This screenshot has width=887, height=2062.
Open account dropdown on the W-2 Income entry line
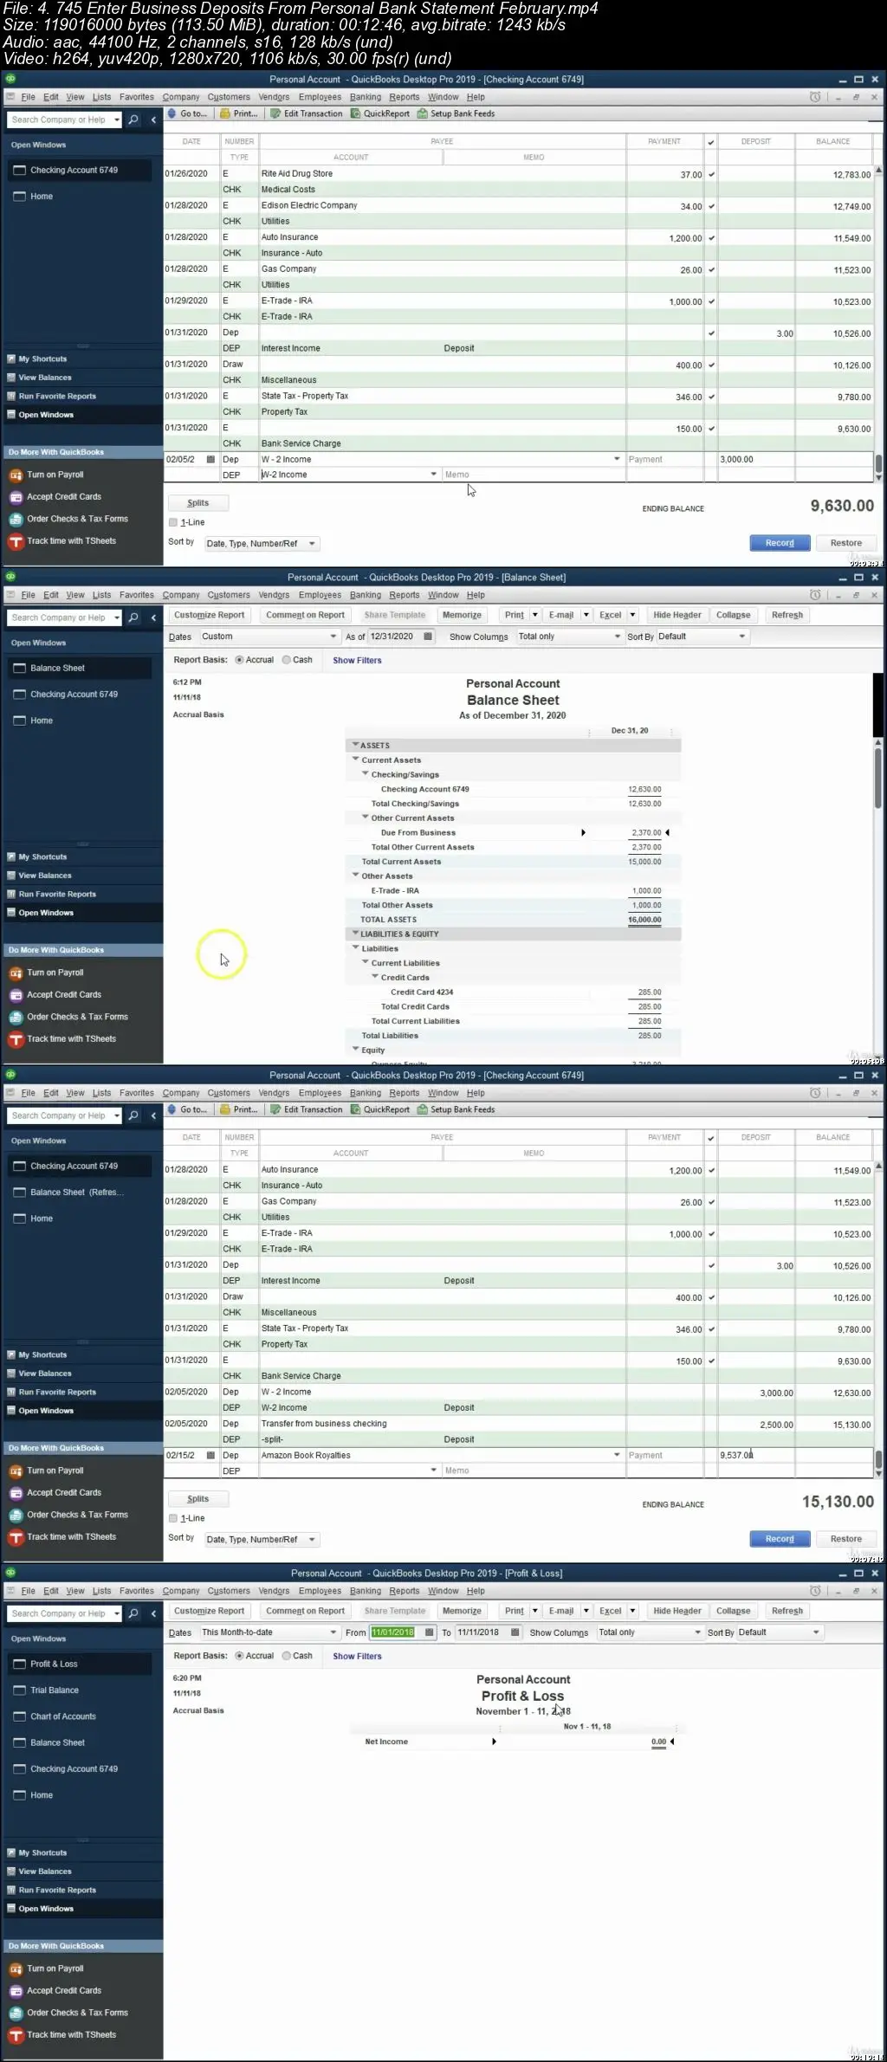tap(434, 475)
